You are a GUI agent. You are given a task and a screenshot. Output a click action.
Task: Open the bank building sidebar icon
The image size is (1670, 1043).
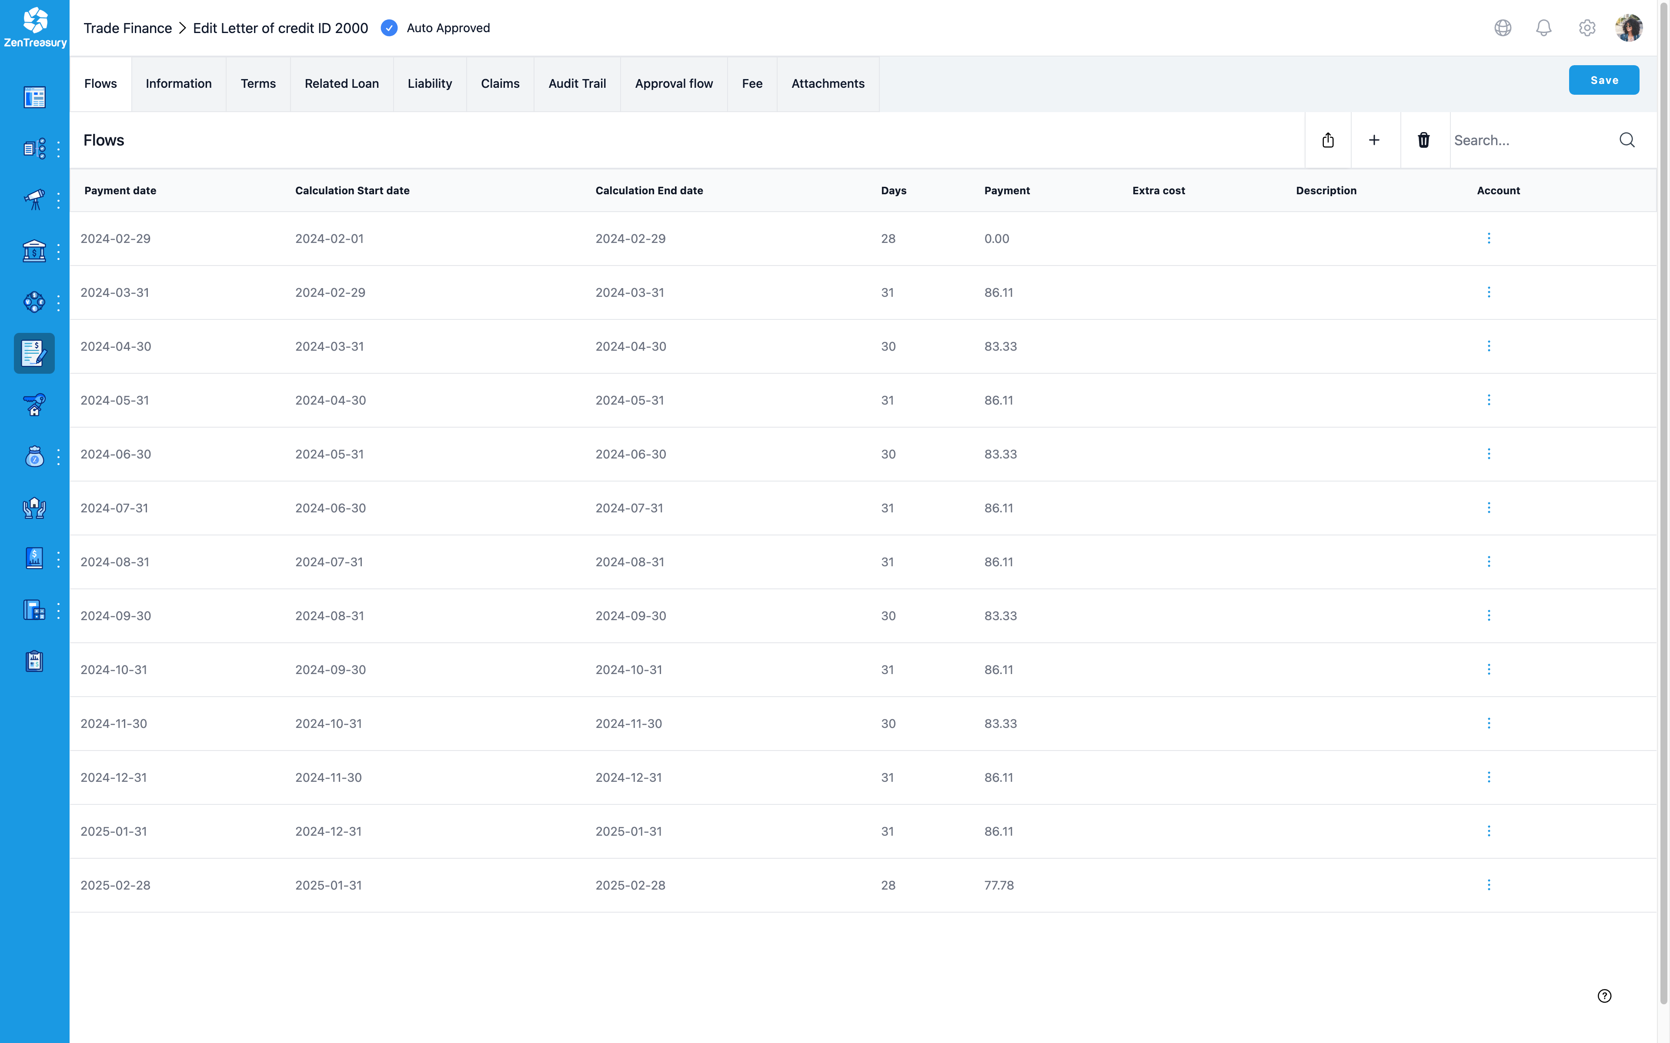34,251
